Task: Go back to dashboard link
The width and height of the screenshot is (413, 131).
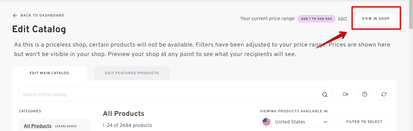Action: (38, 15)
